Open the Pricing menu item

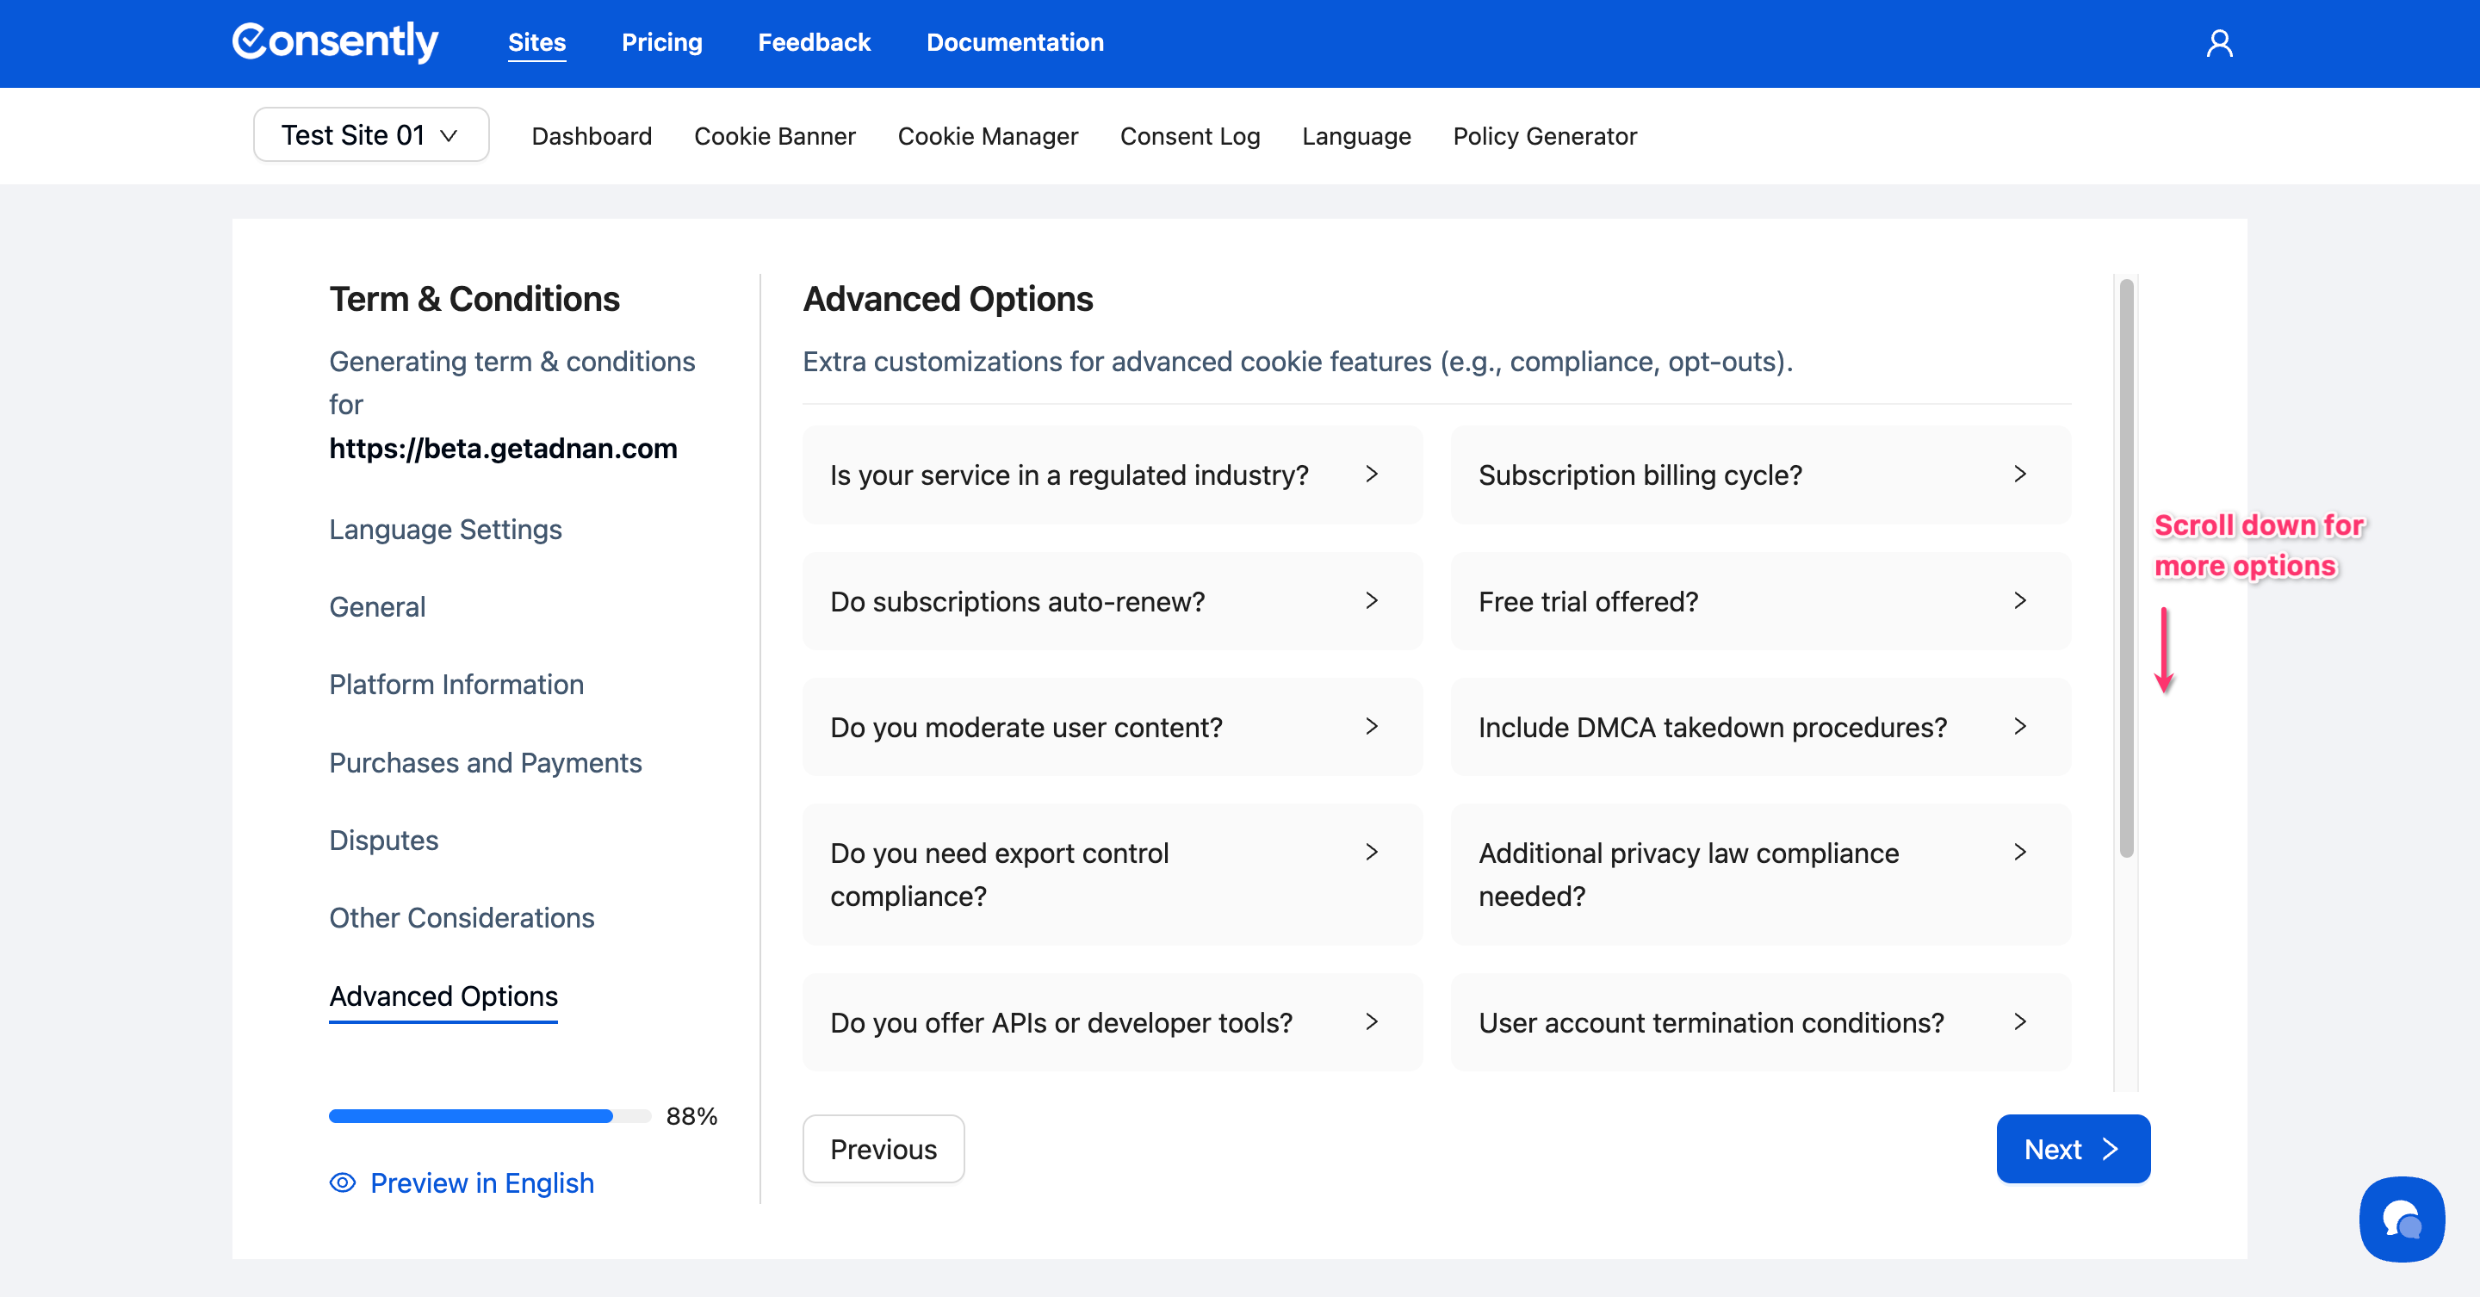pyautogui.click(x=661, y=42)
